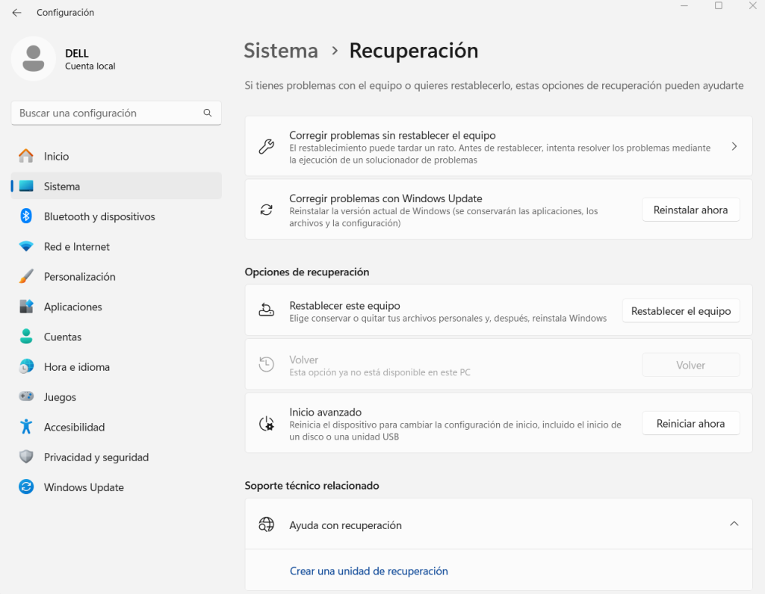Click the Ayuda con recuperación globe icon
The height and width of the screenshot is (594, 765).
pyautogui.click(x=267, y=525)
